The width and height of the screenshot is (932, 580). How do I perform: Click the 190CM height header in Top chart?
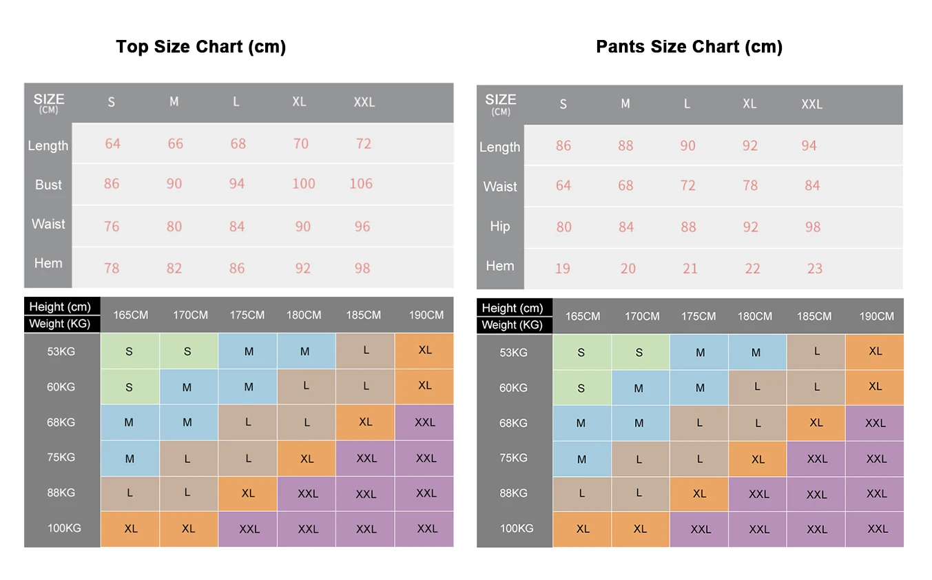(426, 315)
